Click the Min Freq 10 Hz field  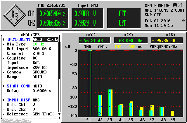(38, 44)
